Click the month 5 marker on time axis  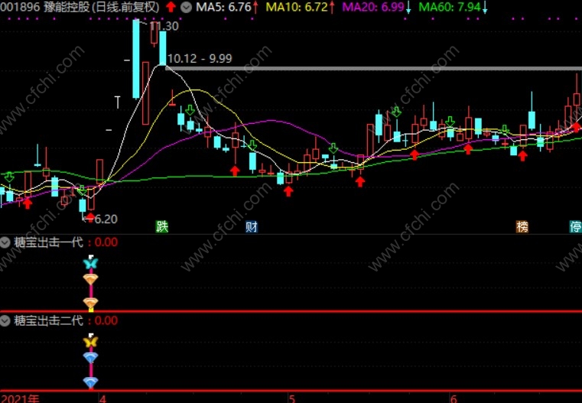click(x=292, y=399)
